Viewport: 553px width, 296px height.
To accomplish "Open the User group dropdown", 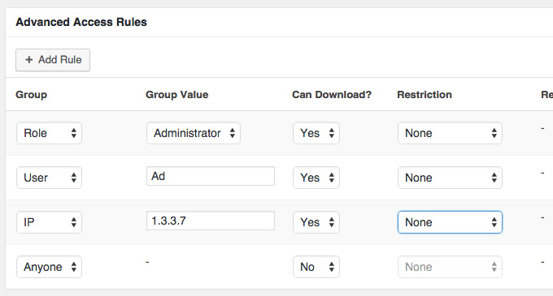I will point(49,178).
